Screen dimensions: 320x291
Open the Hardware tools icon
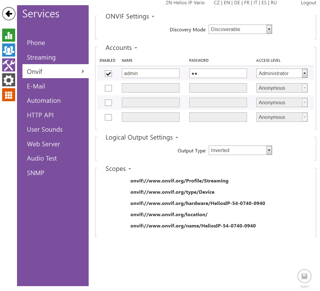[x=9, y=65]
